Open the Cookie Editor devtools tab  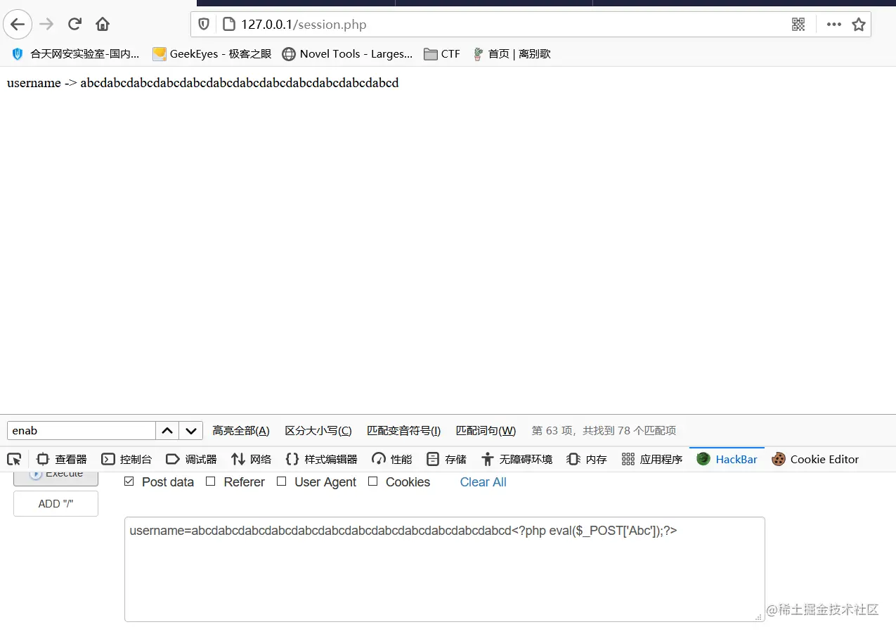tap(815, 459)
